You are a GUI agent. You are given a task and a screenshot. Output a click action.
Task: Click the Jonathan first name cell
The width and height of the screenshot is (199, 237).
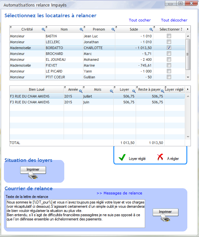click(91, 42)
